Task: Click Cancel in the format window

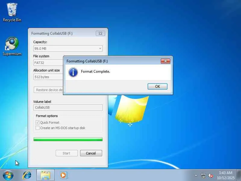Action: pyautogui.click(x=91, y=153)
